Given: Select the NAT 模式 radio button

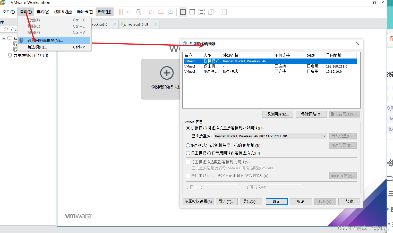Looking at the screenshot, I should 188,145.
